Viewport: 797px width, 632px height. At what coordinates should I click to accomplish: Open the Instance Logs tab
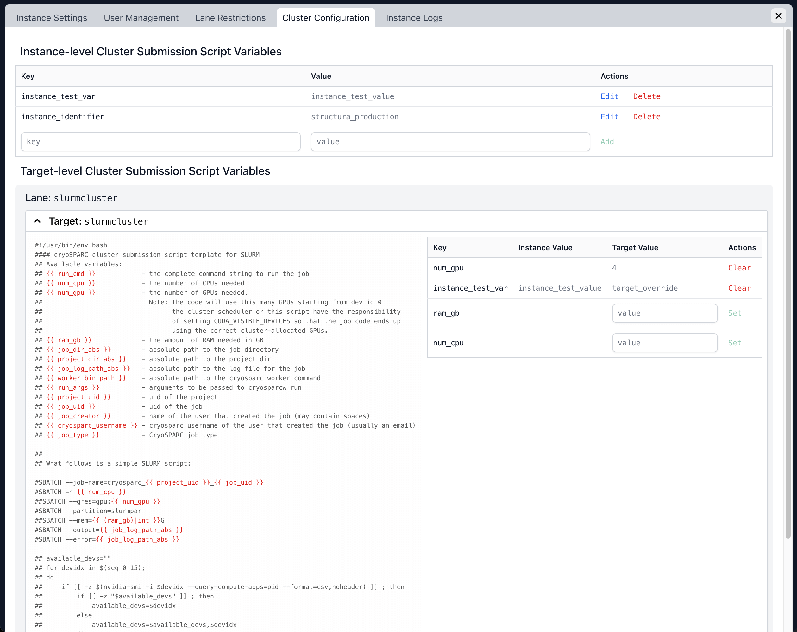pos(414,18)
